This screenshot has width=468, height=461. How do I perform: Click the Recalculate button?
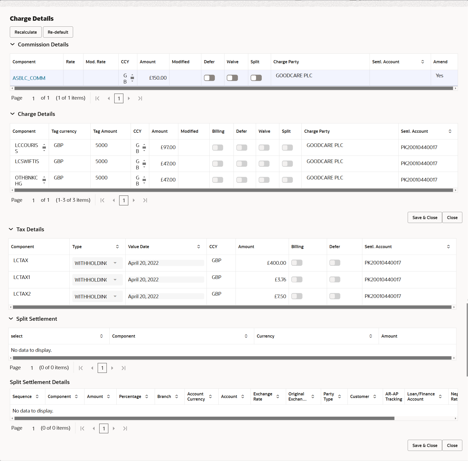[25, 32]
